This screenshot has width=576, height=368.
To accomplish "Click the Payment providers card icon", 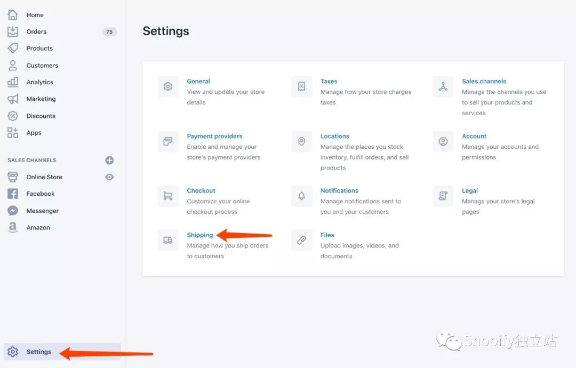I will coord(168,141).
